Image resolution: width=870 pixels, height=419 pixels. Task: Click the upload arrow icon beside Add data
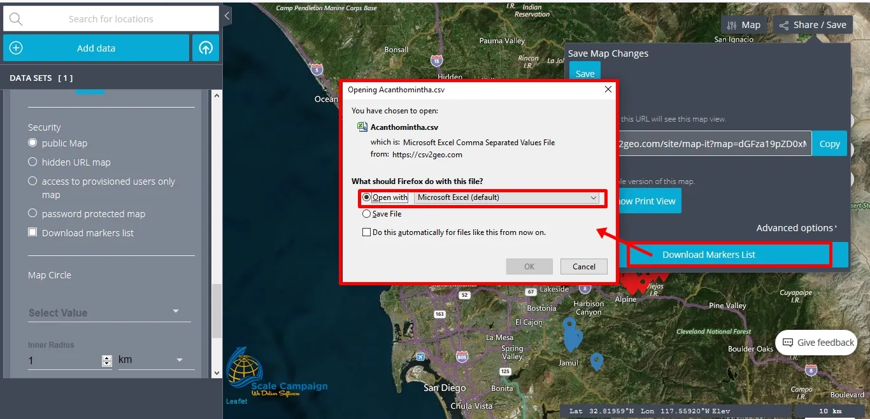pos(206,48)
